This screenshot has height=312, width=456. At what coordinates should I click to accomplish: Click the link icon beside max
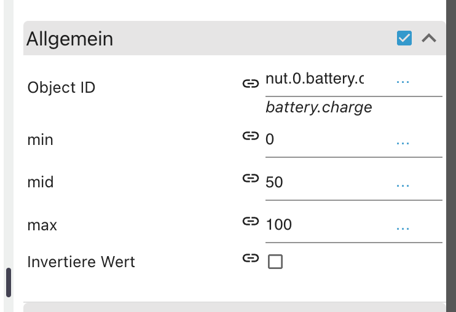[250, 221]
